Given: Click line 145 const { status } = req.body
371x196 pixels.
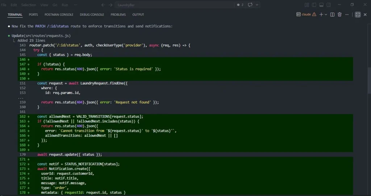Looking at the screenshot, I should (64, 55).
